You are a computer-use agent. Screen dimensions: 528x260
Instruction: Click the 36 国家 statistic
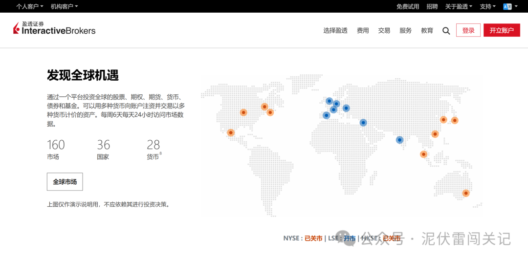coord(103,150)
